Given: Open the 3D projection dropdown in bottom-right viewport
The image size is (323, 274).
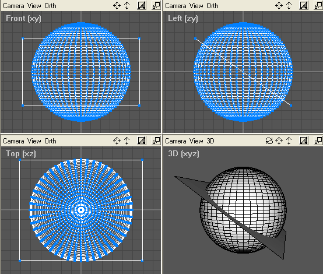Looking at the screenshot, I should [210, 141].
